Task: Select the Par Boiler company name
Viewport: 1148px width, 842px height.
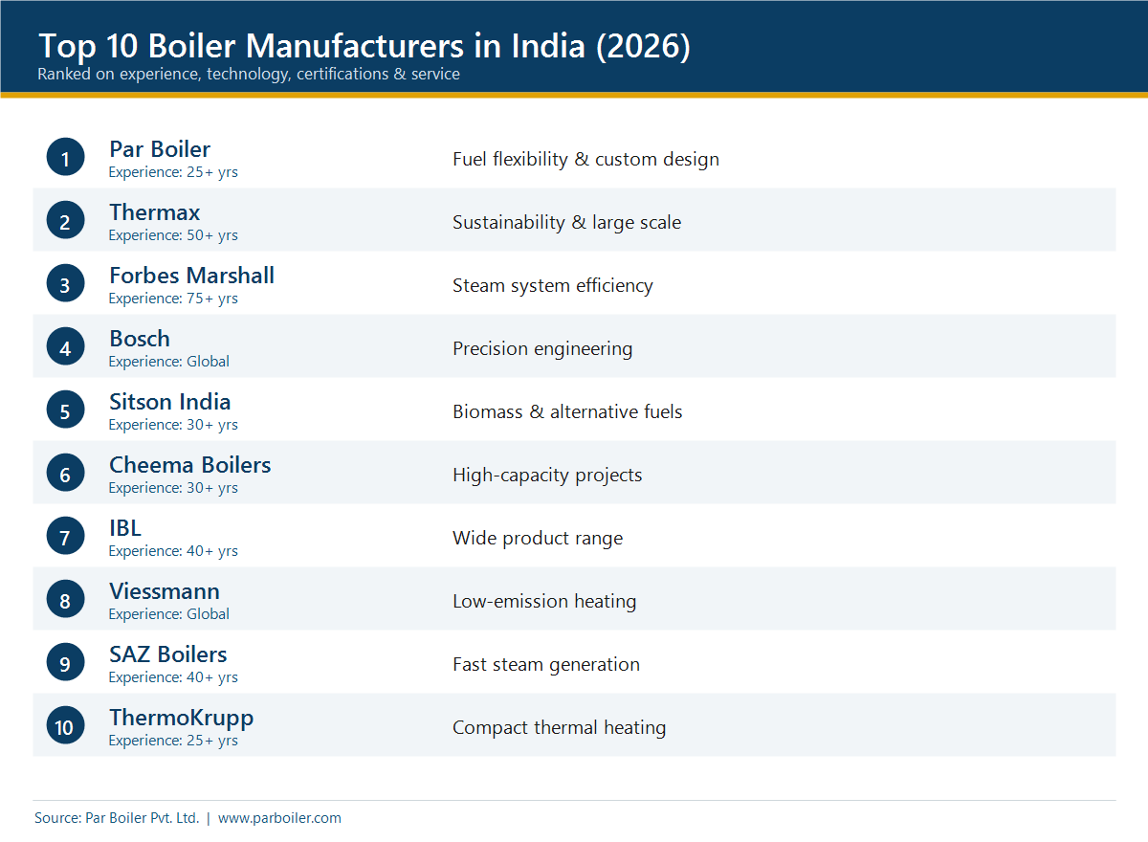Action: pyautogui.click(x=160, y=149)
